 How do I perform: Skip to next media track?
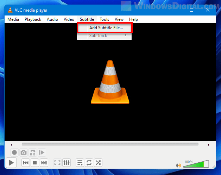[x=44, y=163]
